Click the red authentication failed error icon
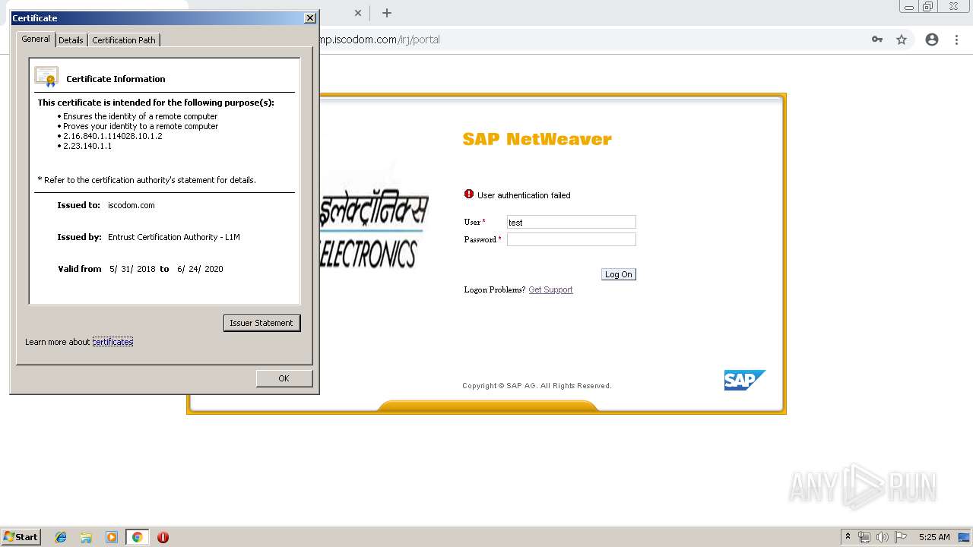 click(x=469, y=194)
